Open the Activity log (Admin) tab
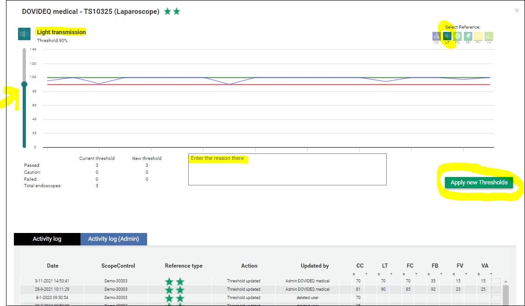Viewport: 525px width, 306px height. point(113,239)
